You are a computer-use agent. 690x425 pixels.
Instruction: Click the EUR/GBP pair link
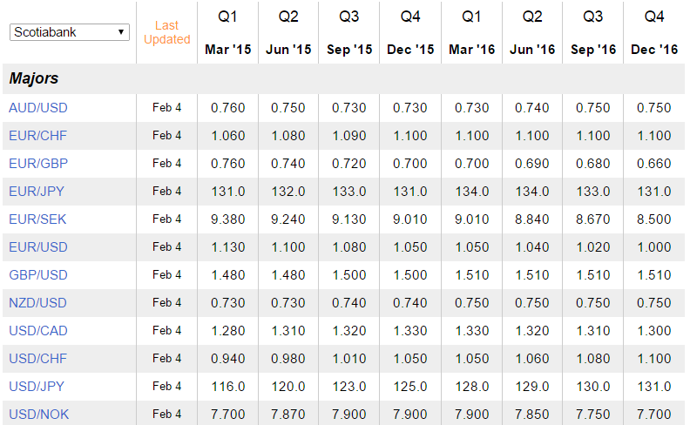point(37,164)
